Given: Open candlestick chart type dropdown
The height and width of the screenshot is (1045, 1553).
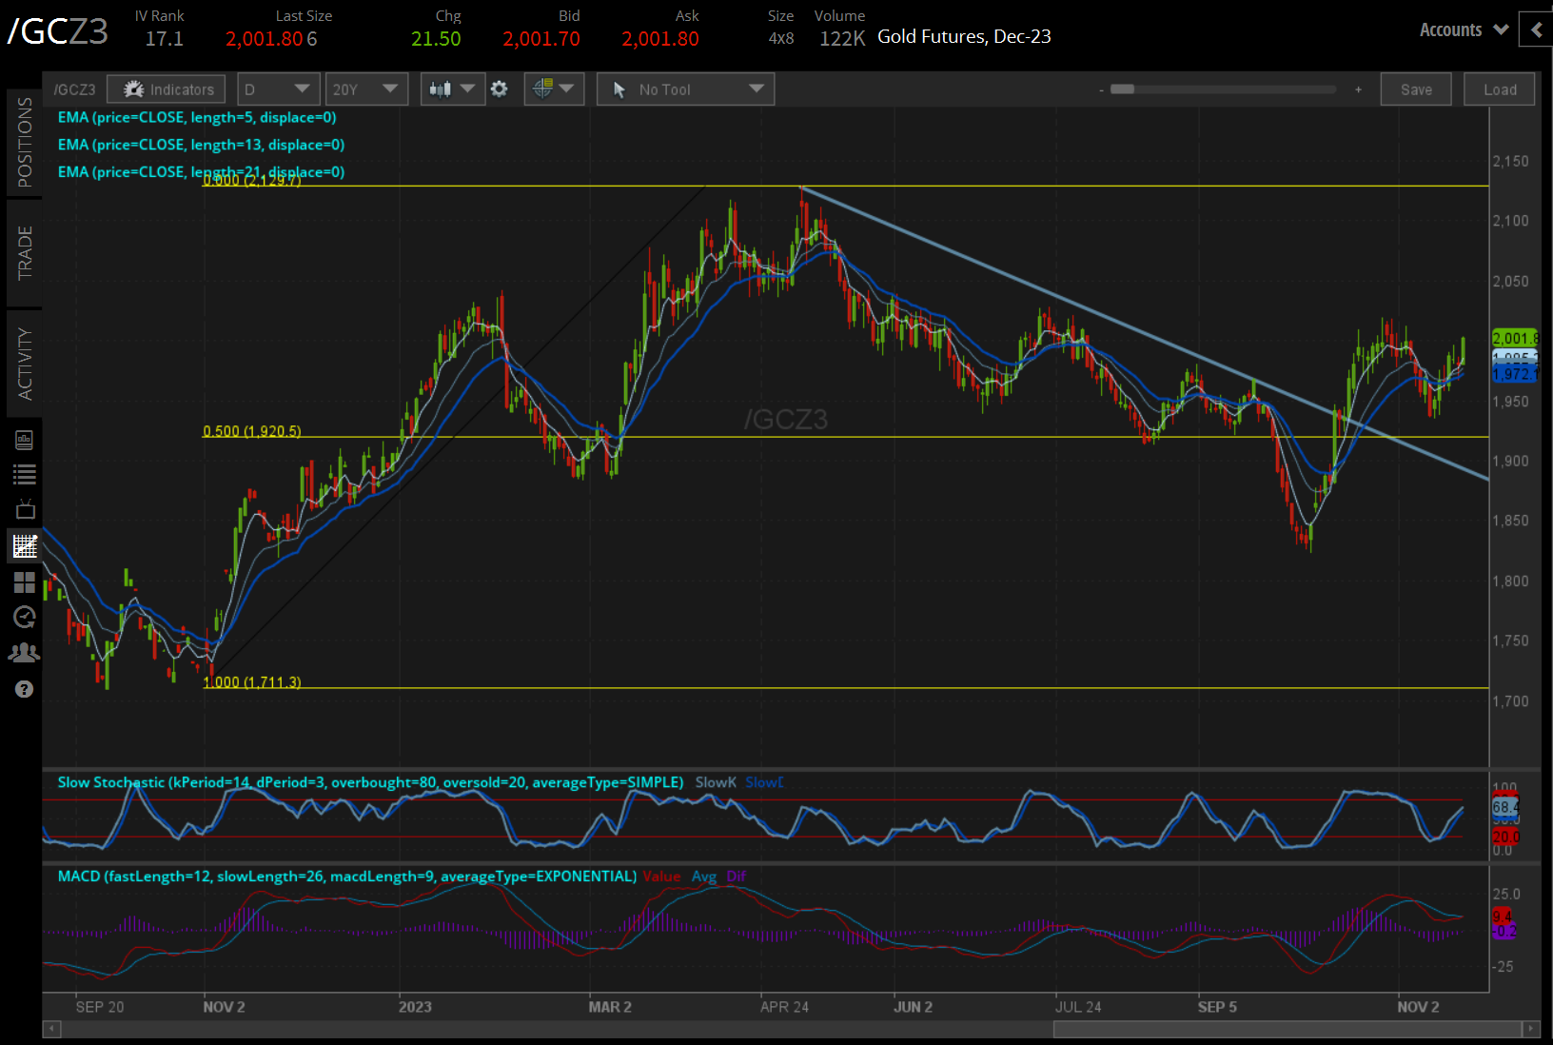Looking at the screenshot, I should click(x=452, y=89).
